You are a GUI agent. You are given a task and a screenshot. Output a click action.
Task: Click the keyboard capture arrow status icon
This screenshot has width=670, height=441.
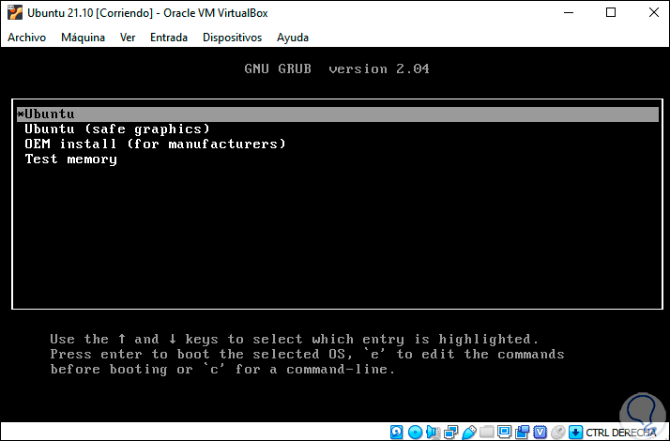click(575, 432)
